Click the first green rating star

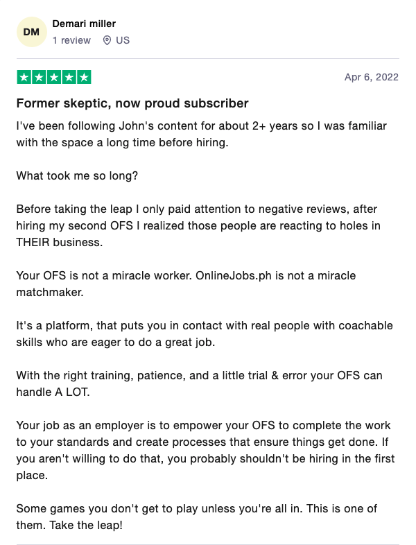click(24, 77)
